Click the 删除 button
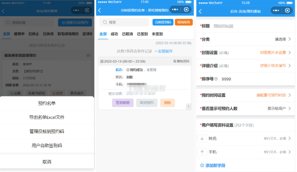Image resolution: width=297 pixels, height=172 pixels. pyautogui.click(x=167, y=103)
